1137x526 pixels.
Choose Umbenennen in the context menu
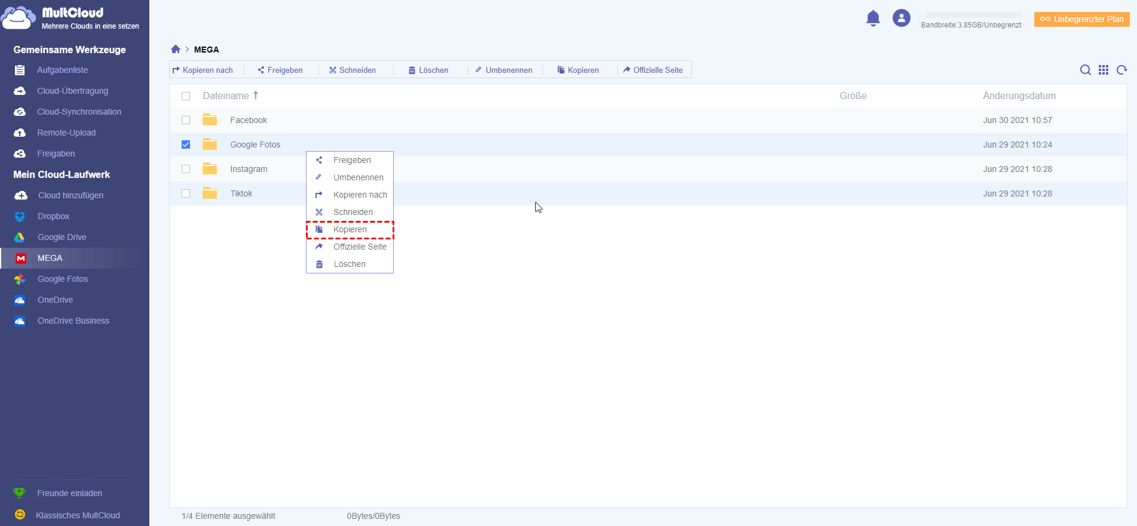pos(350,177)
